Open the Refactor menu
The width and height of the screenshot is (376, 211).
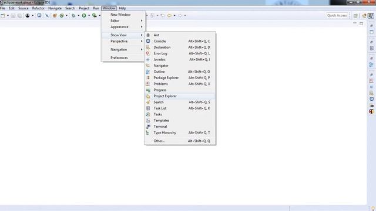pos(38,8)
